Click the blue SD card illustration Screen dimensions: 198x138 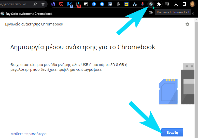[x=168, y=91]
